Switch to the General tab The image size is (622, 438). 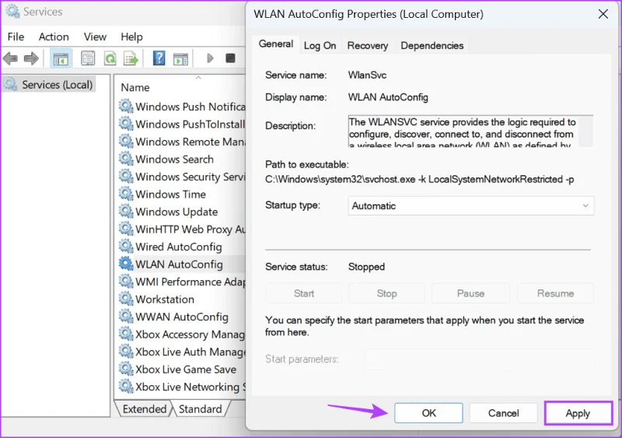pyautogui.click(x=276, y=44)
